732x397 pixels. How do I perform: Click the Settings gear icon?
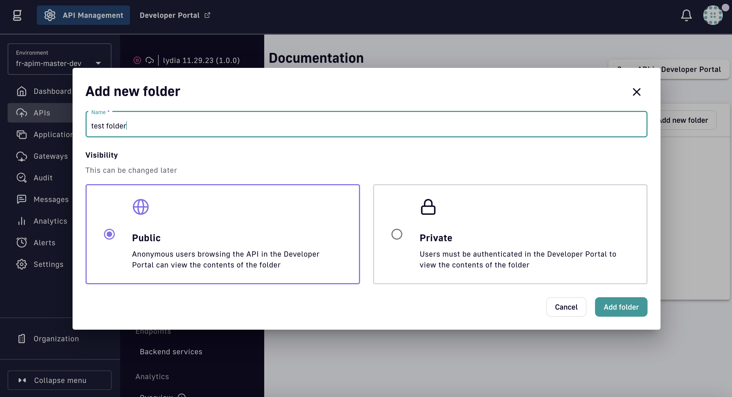(x=22, y=264)
